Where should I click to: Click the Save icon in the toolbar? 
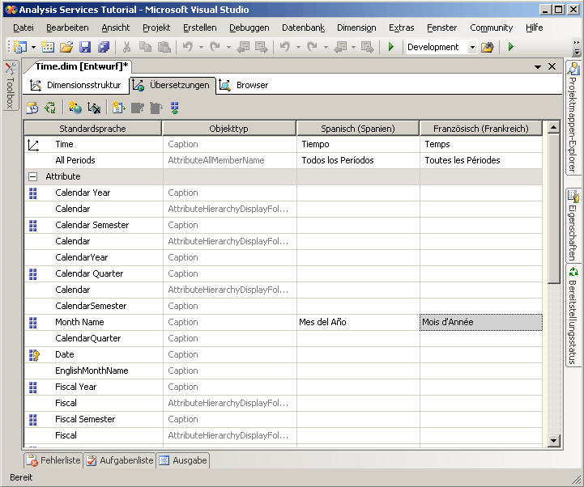click(x=86, y=47)
